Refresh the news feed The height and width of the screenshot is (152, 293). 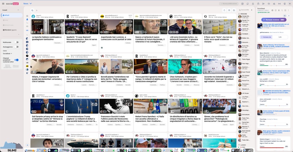tap(224, 10)
